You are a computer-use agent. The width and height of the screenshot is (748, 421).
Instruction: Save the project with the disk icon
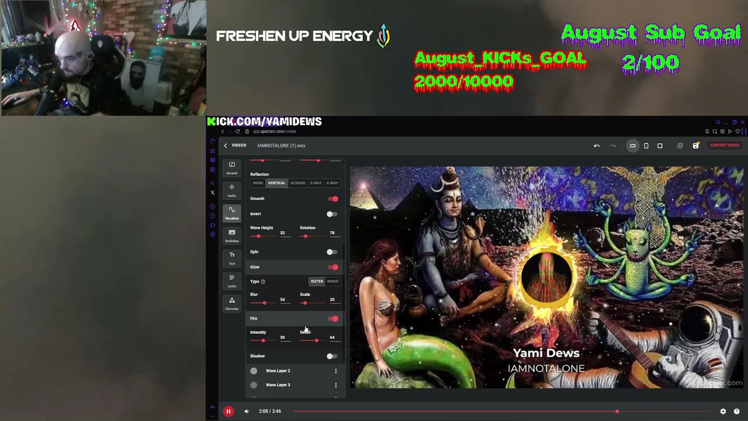click(x=695, y=146)
